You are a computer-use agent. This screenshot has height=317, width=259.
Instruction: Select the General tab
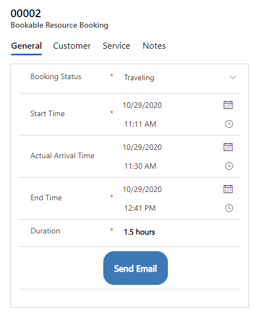click(27, 46)
